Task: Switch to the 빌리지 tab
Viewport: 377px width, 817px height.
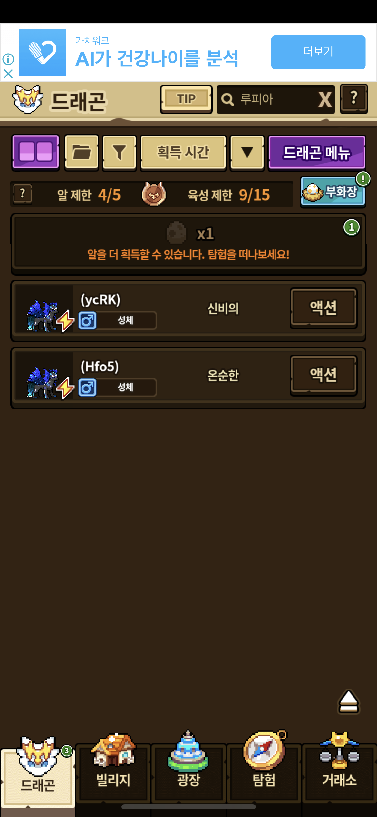Action: 113,768
